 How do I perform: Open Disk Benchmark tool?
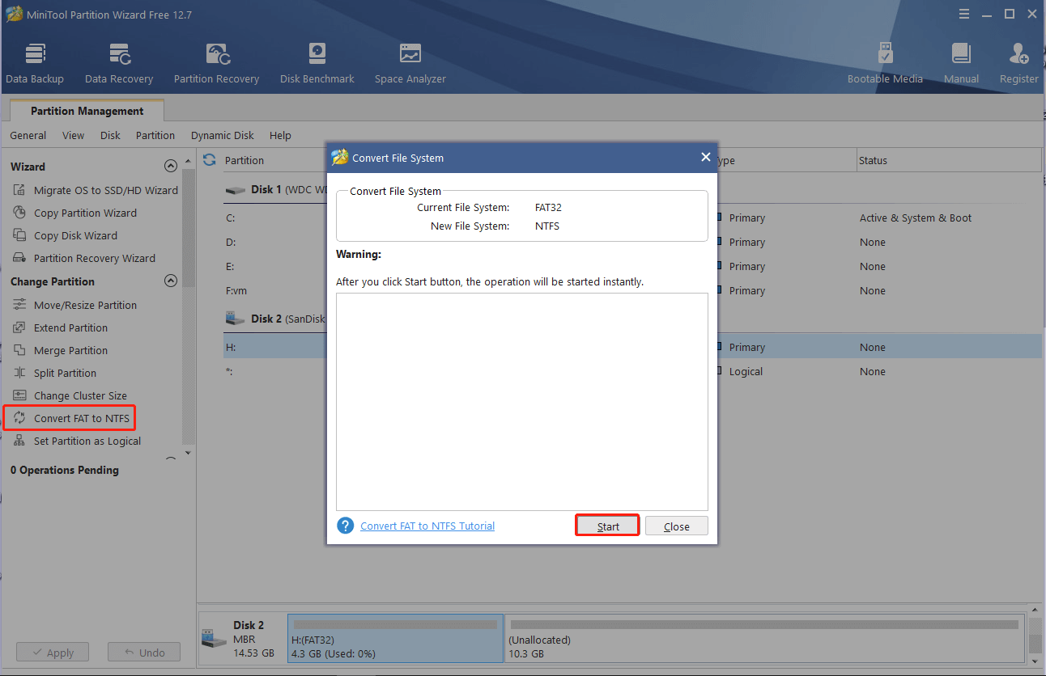click(x=317, y=64)
